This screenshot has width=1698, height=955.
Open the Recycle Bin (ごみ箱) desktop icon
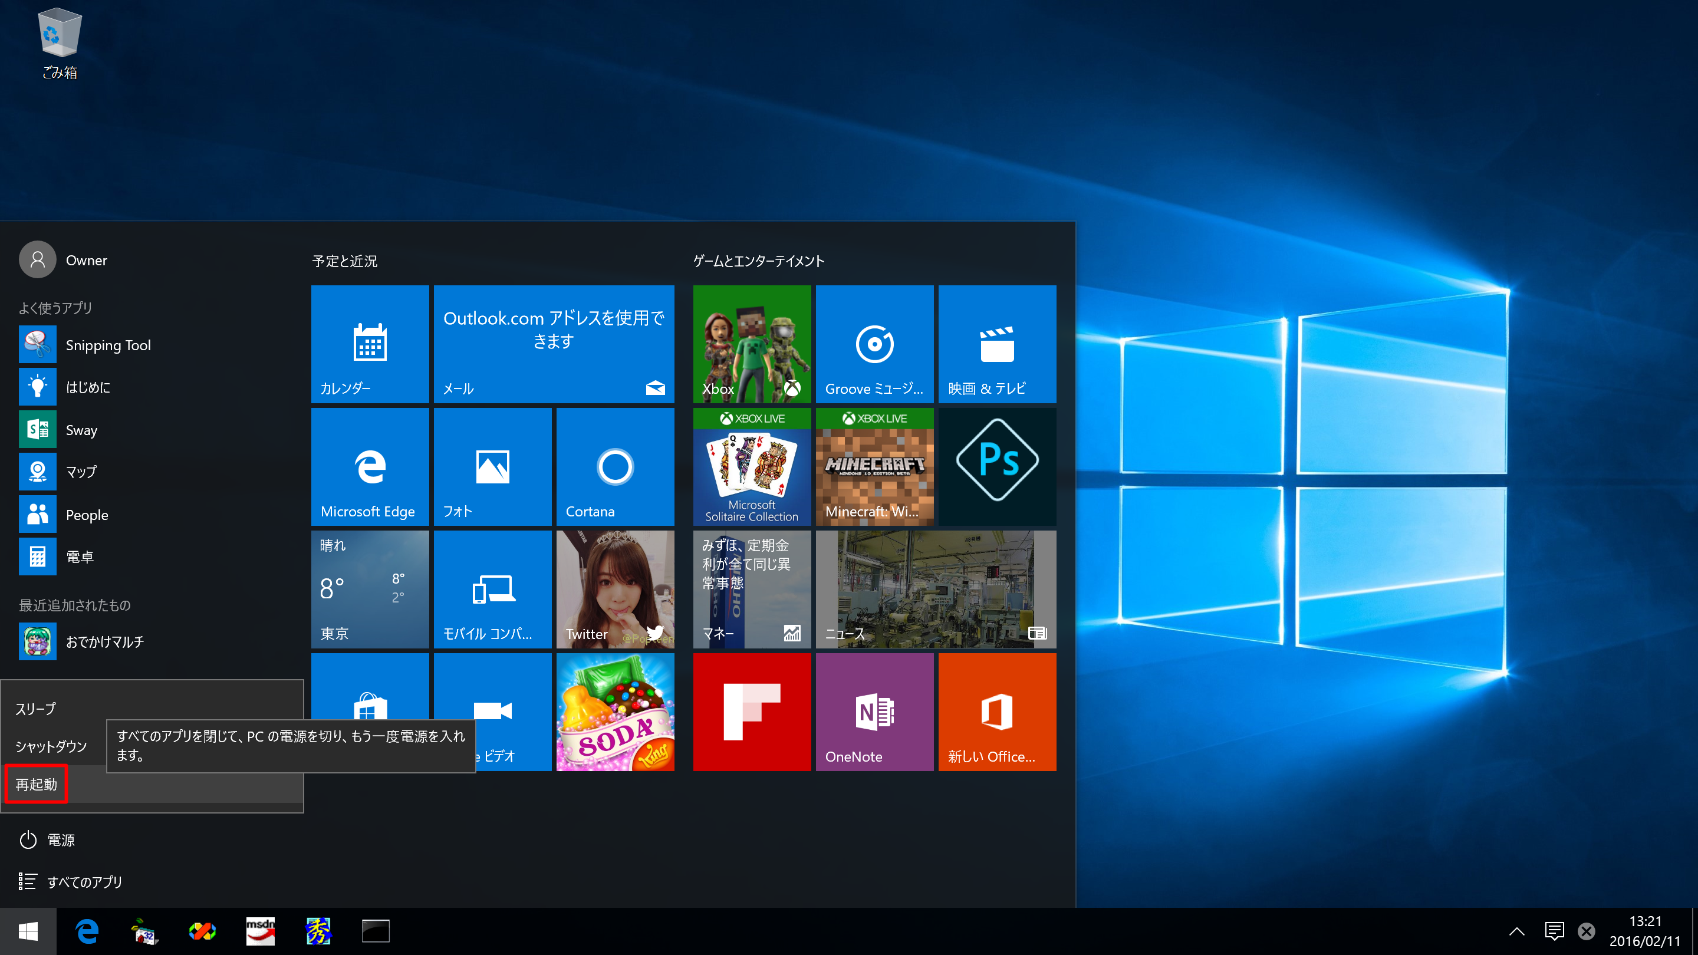pos(60,43)
